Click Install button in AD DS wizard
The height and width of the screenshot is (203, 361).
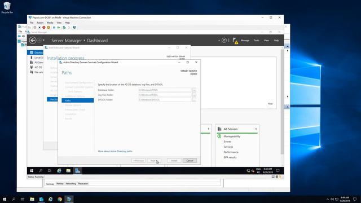pyautogui.click(x=174, y=160)
